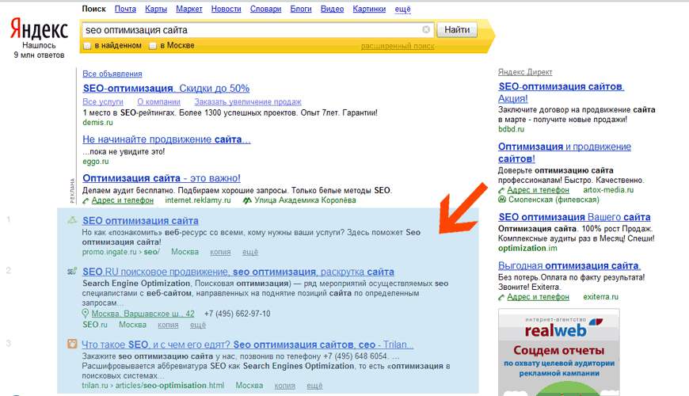
Task: Expand the 'ещё' services menu
Action: [x=402, y=9]
